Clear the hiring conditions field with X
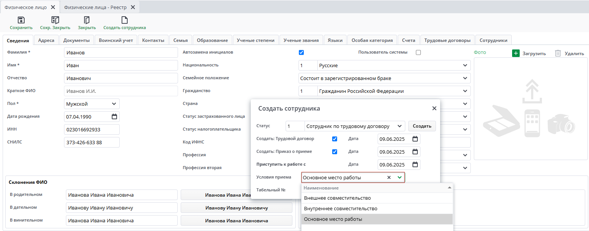 (389, 178)
